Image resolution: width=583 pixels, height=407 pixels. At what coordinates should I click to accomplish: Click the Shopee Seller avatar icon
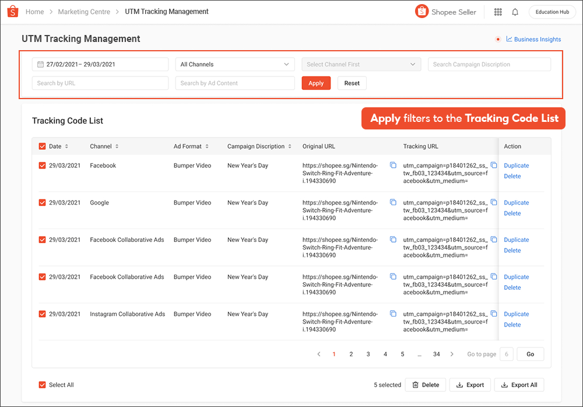pos(422,11)
